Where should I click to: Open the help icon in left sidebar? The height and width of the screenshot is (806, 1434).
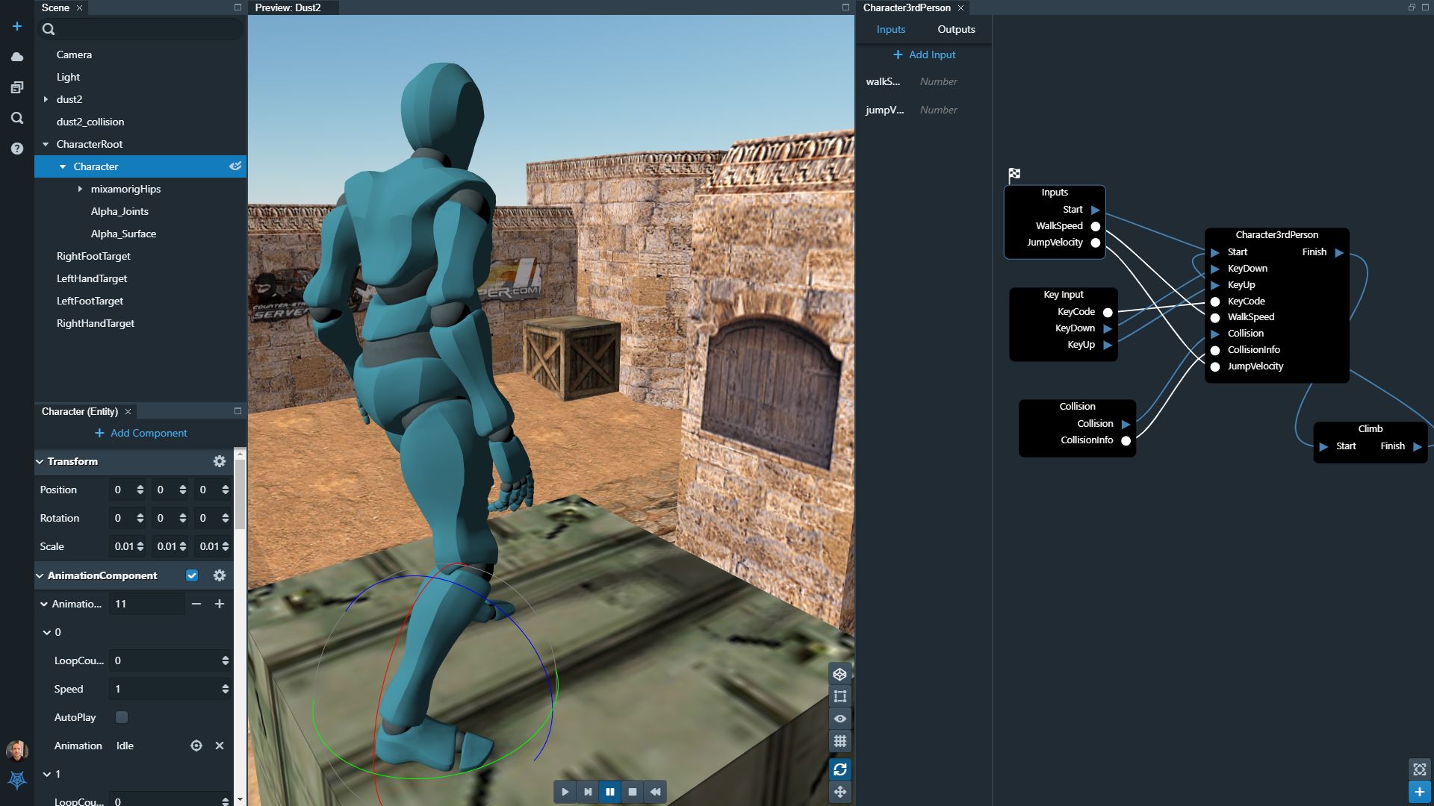(x=16, y=147)
